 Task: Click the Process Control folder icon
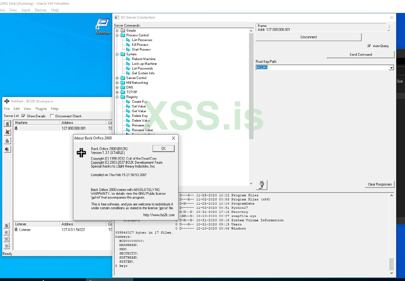tap(123, 35)
